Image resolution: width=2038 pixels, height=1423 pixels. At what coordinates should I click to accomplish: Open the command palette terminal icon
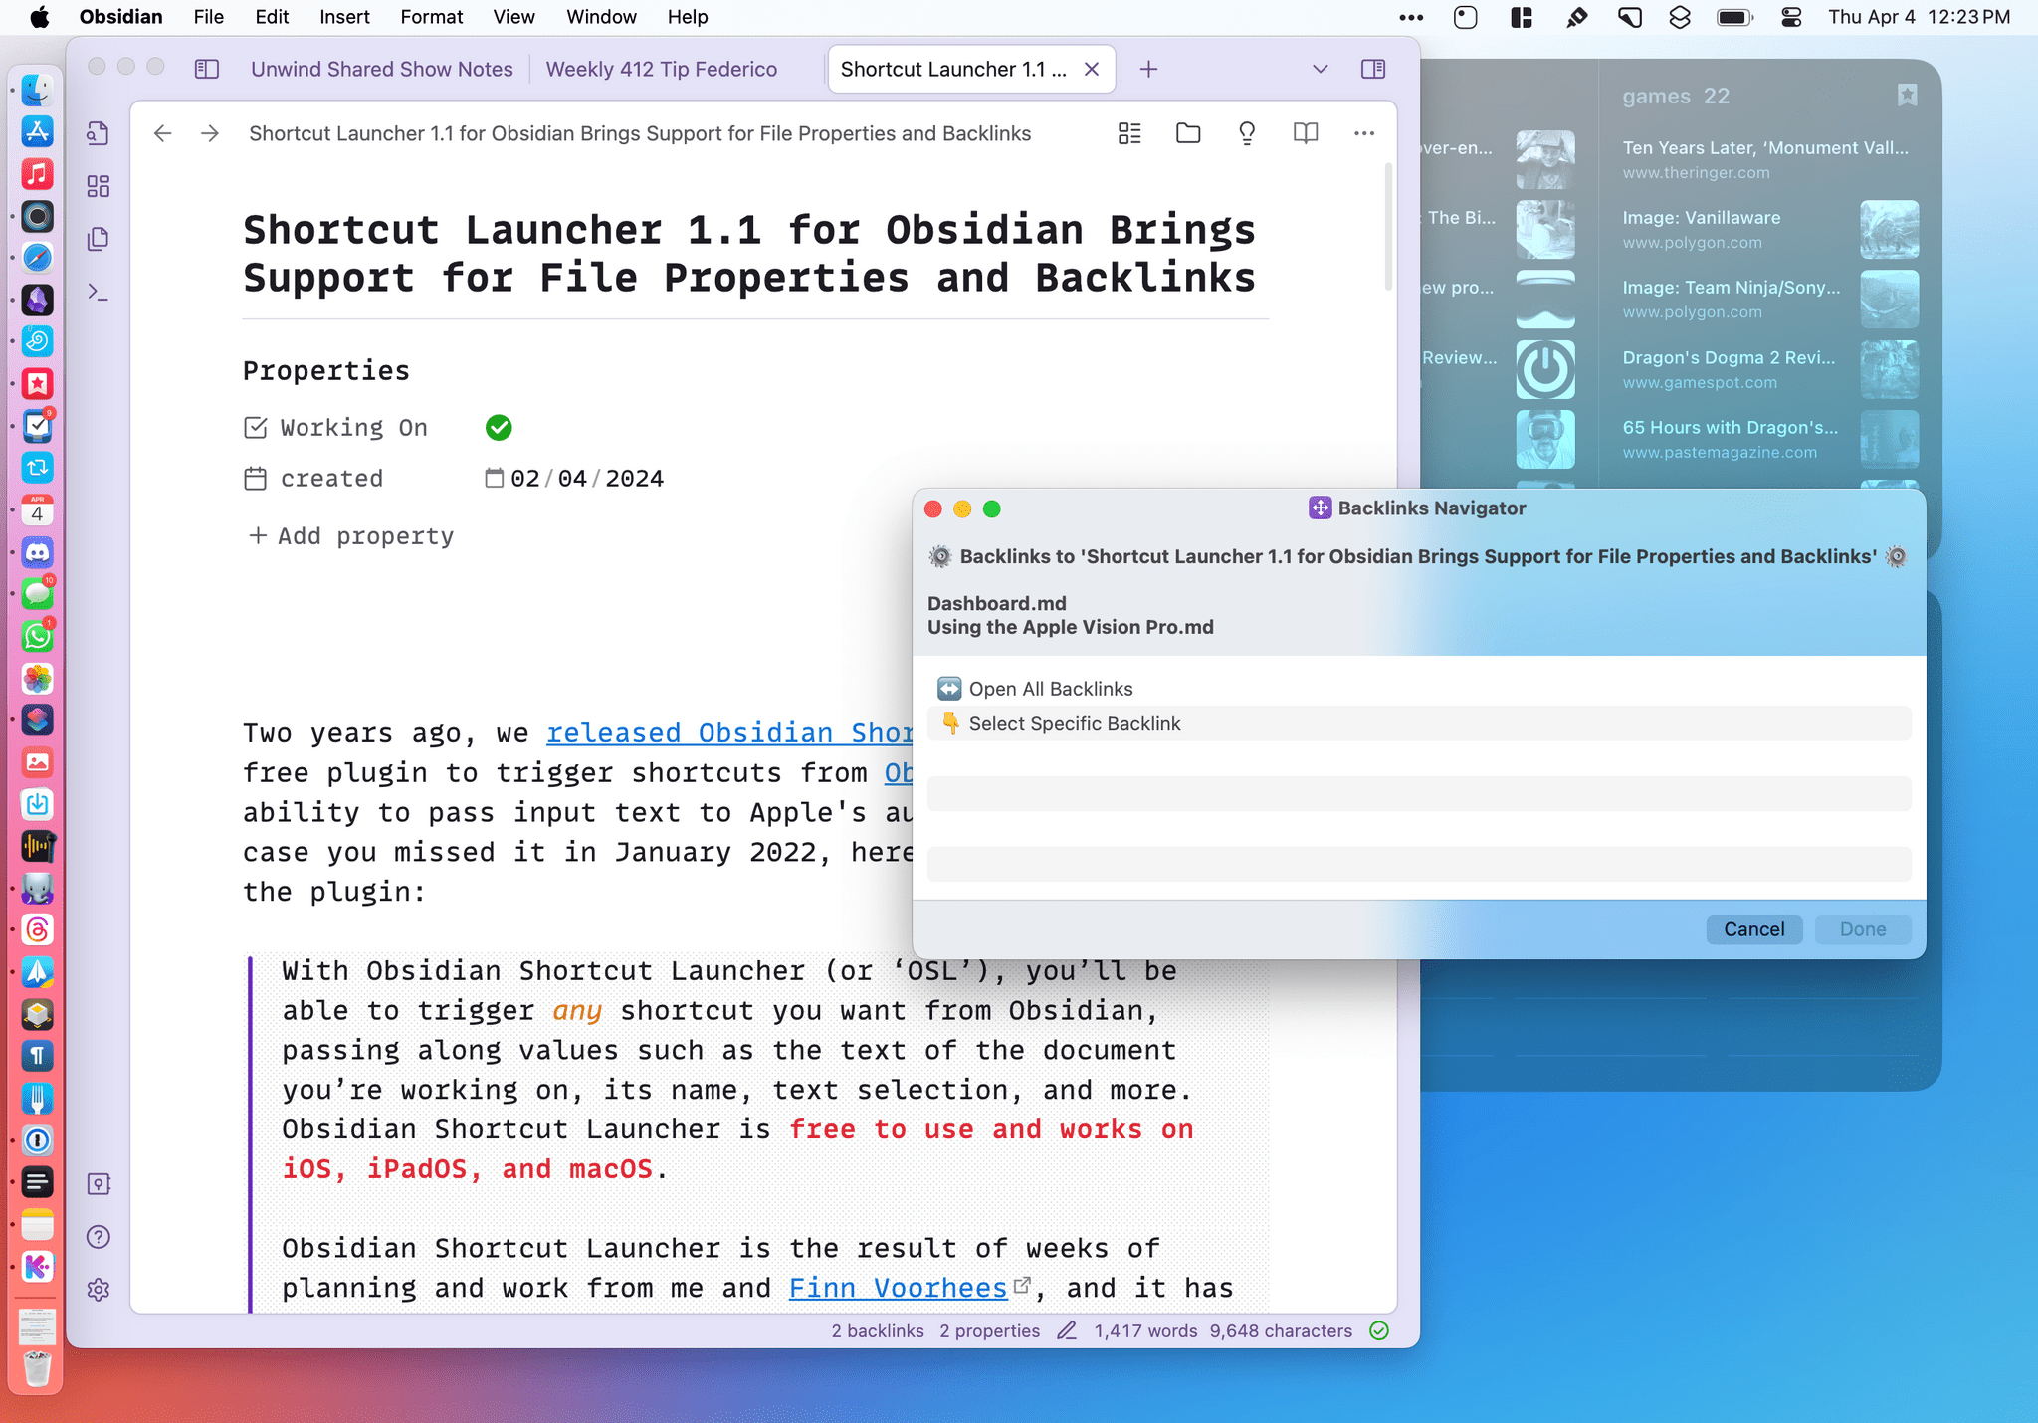(98, 292)
